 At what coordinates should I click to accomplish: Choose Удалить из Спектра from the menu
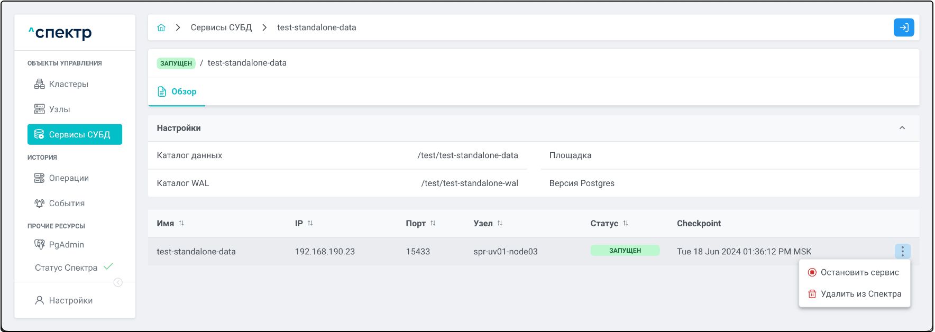coord(860,294)
